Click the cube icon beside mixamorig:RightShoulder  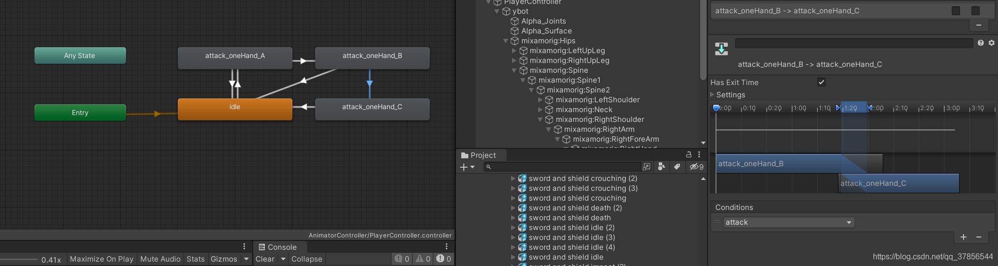pyautogui.click(x=549, y=119)
